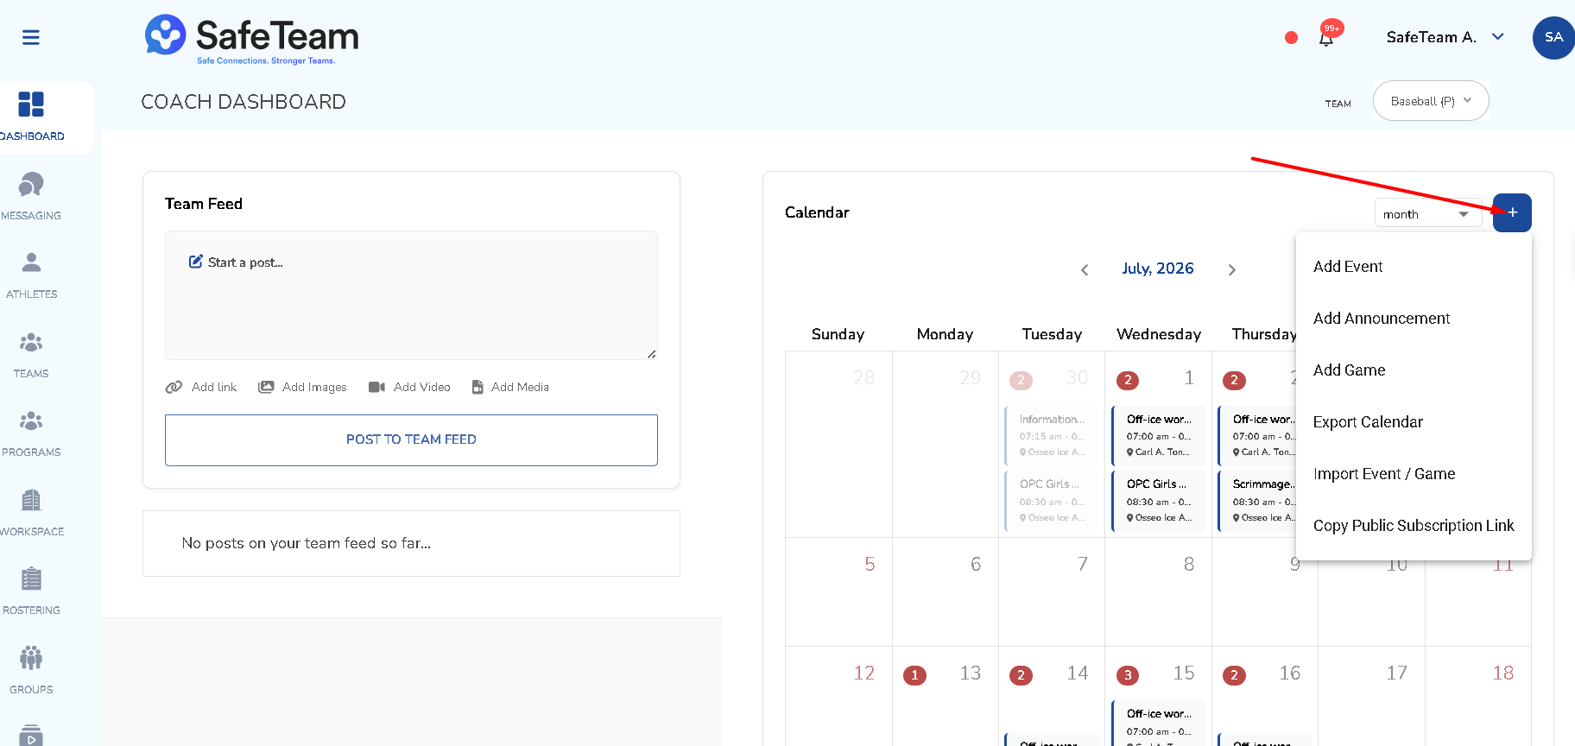Click the SafeTeam logo

click(x=251, y=39)
